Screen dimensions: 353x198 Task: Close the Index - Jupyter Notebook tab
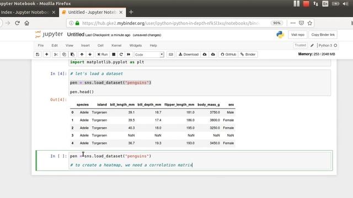54,12
